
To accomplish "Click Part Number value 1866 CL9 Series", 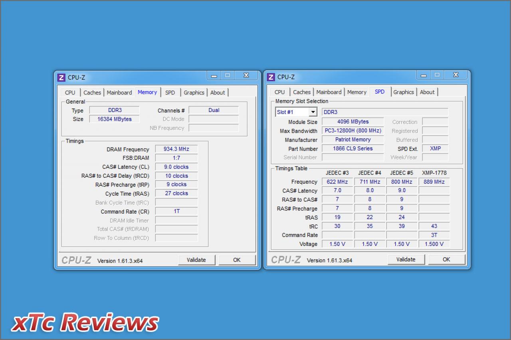I will 353,149.
